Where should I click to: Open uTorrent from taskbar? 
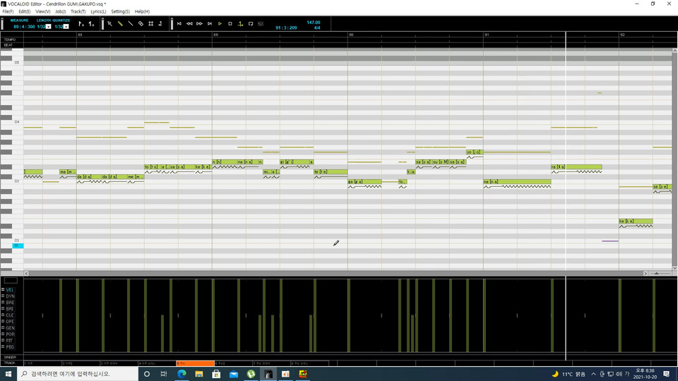click(251, 374)
